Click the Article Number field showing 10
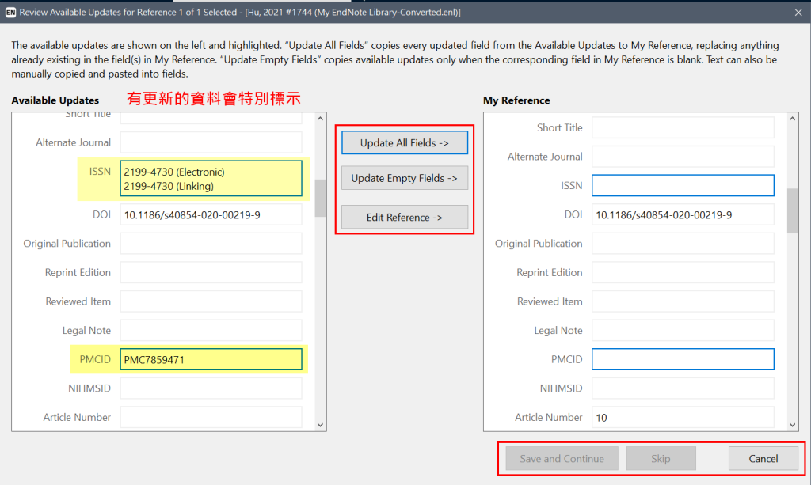This screenshot has height=485, width=811. pyautogui.click(x=683, y=417)
